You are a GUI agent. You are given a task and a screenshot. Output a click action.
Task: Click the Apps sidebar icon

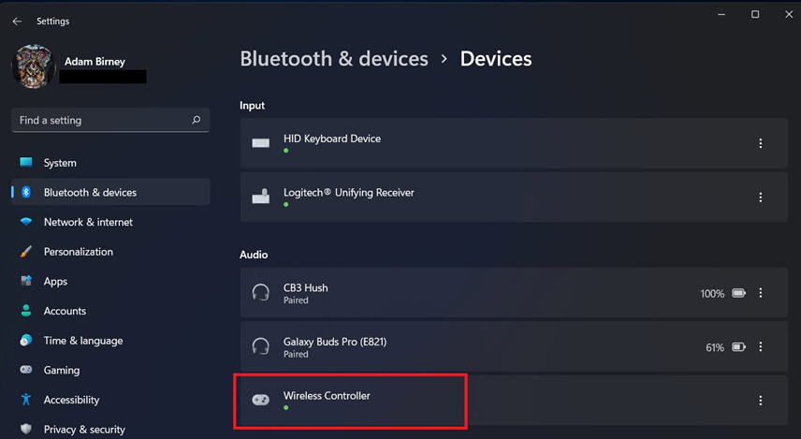pyautogui.click(x=26, y=281)
